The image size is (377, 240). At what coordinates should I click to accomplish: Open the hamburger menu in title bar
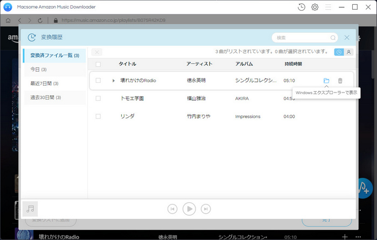pos(328,7)
